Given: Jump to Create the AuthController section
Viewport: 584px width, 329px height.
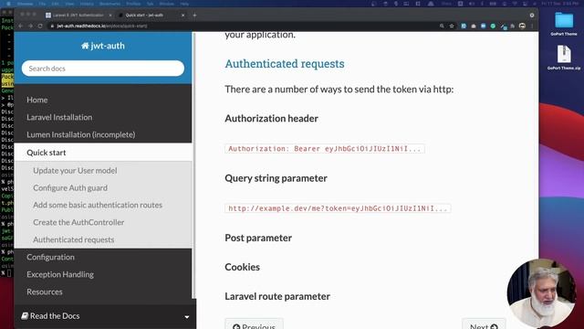Looking at the screenshot, I should (x=78, y=222).
